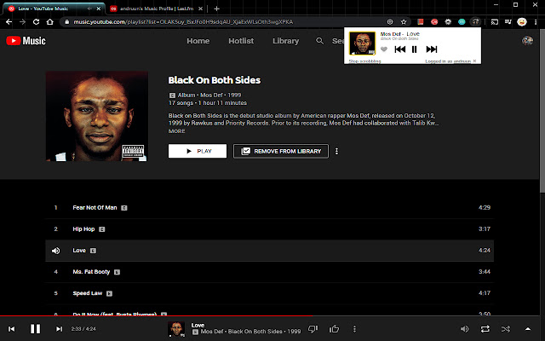Screen dimensions: 545x341
Task: Click the Logged in as link
Action: (448, 61)
